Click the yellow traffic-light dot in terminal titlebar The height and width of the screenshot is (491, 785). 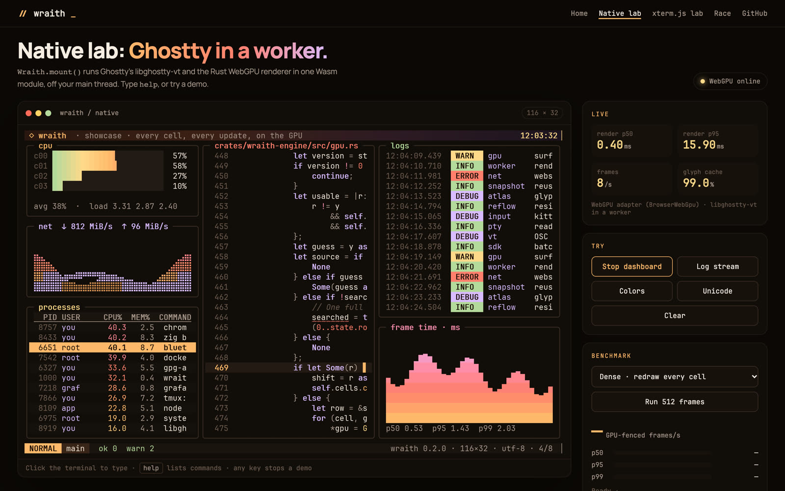pos(38,113)
